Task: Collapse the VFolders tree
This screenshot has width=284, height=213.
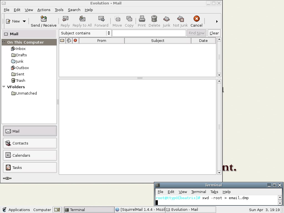Action: [x=4, y=87]
